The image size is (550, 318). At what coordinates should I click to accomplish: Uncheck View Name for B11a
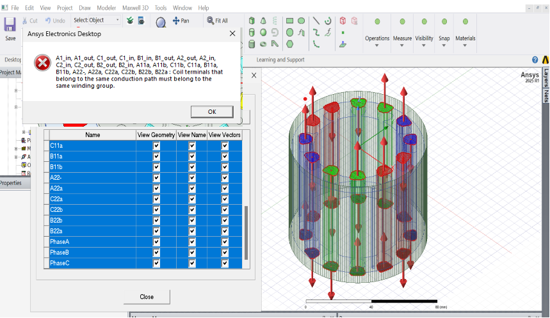coord(191,156)
